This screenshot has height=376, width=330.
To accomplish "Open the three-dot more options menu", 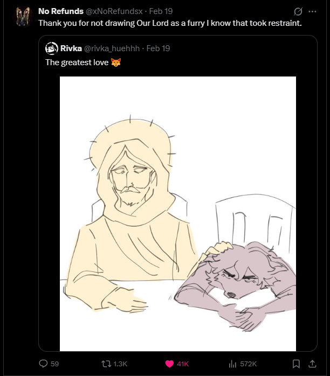I will click(x=312, y=11).
